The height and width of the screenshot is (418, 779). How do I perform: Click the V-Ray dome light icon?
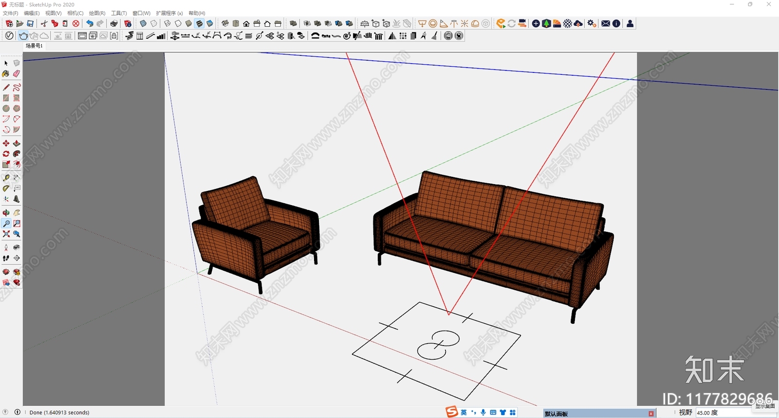tap(475, 23)
